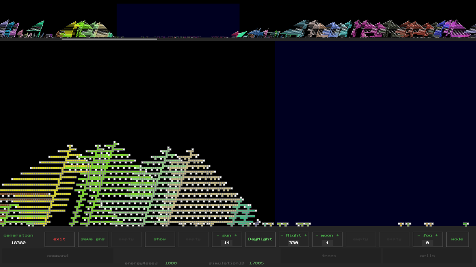This screenshot has width=476, height=267.
Task: Increase Night length with plus sign
Action: pyautogui.click(x=305, y=235)
